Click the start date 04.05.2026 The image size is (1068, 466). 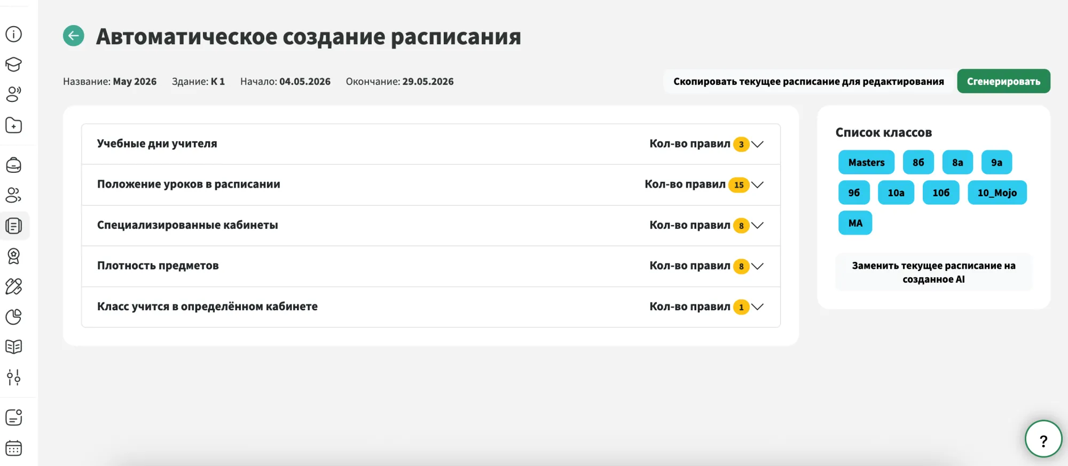(305, 82)
